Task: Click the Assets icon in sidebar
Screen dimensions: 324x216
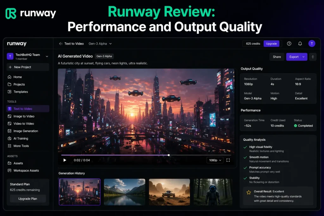Action: [x=9, y=163]
